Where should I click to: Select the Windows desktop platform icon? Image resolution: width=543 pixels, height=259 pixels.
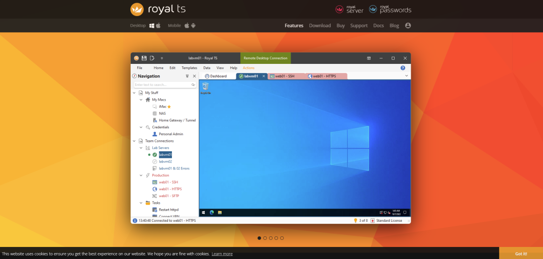[x=152, y=26]
